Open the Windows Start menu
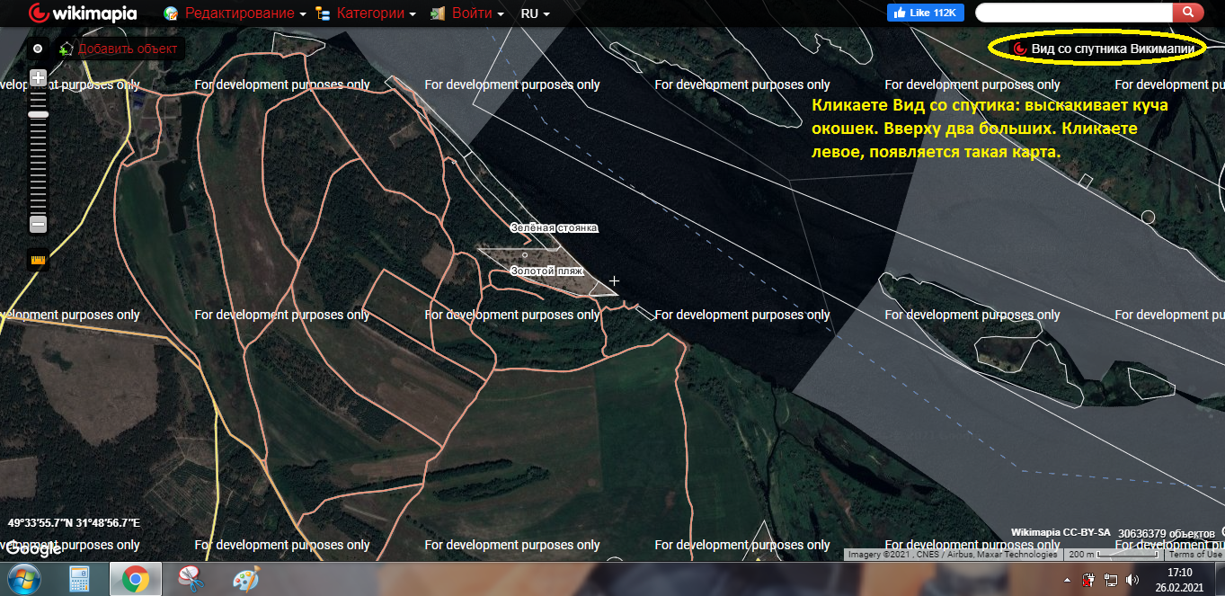Screen dimensions: 1225x596 point(24,577)
